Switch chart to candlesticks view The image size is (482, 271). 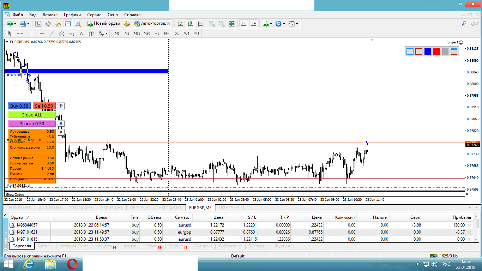[190, 24]
